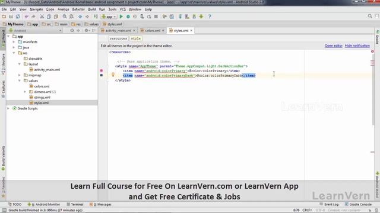Image resolution: width=380 pixels, height=213 pixels.
Task: Click the Make Project icon
Action: pyautogui.click(x=96, y=17)
